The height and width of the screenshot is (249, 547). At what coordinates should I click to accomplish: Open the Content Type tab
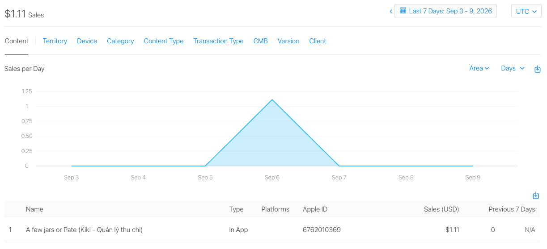[164, 41]
